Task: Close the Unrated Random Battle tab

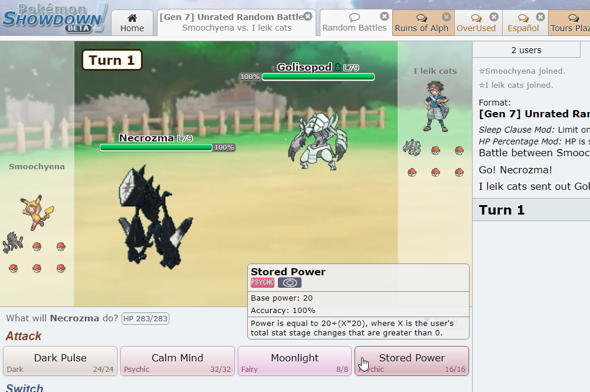Action: (308, 16)
